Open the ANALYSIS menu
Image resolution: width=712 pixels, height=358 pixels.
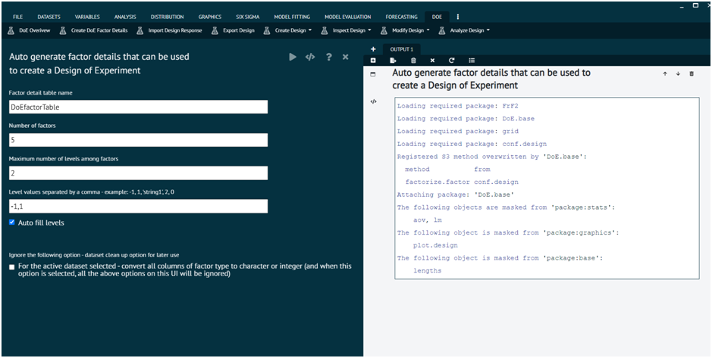pyautogui.click(x=125, y=17)
